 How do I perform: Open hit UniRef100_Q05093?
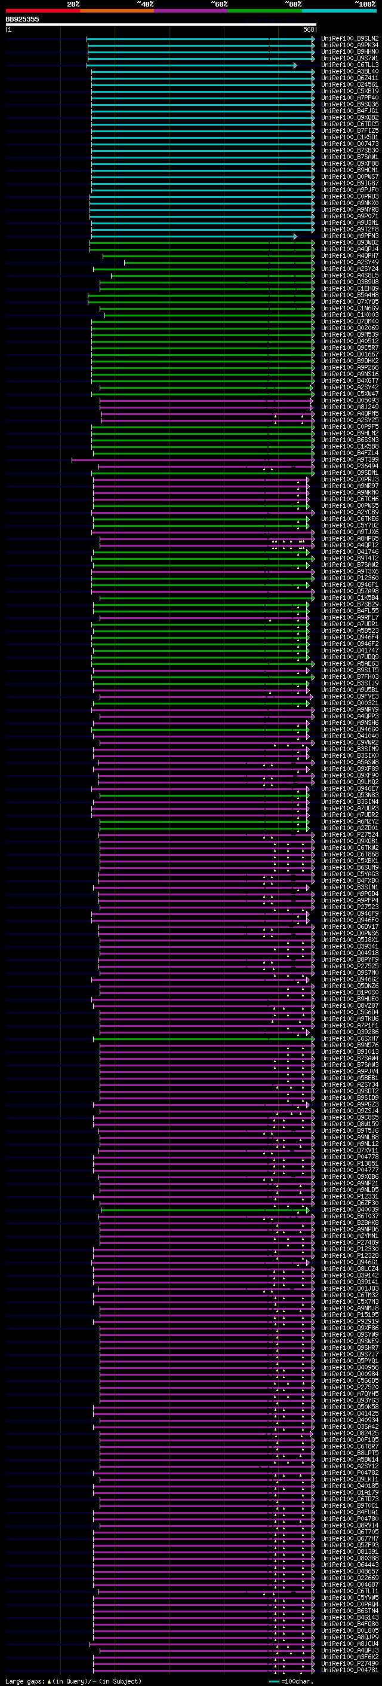pos(349,400)
